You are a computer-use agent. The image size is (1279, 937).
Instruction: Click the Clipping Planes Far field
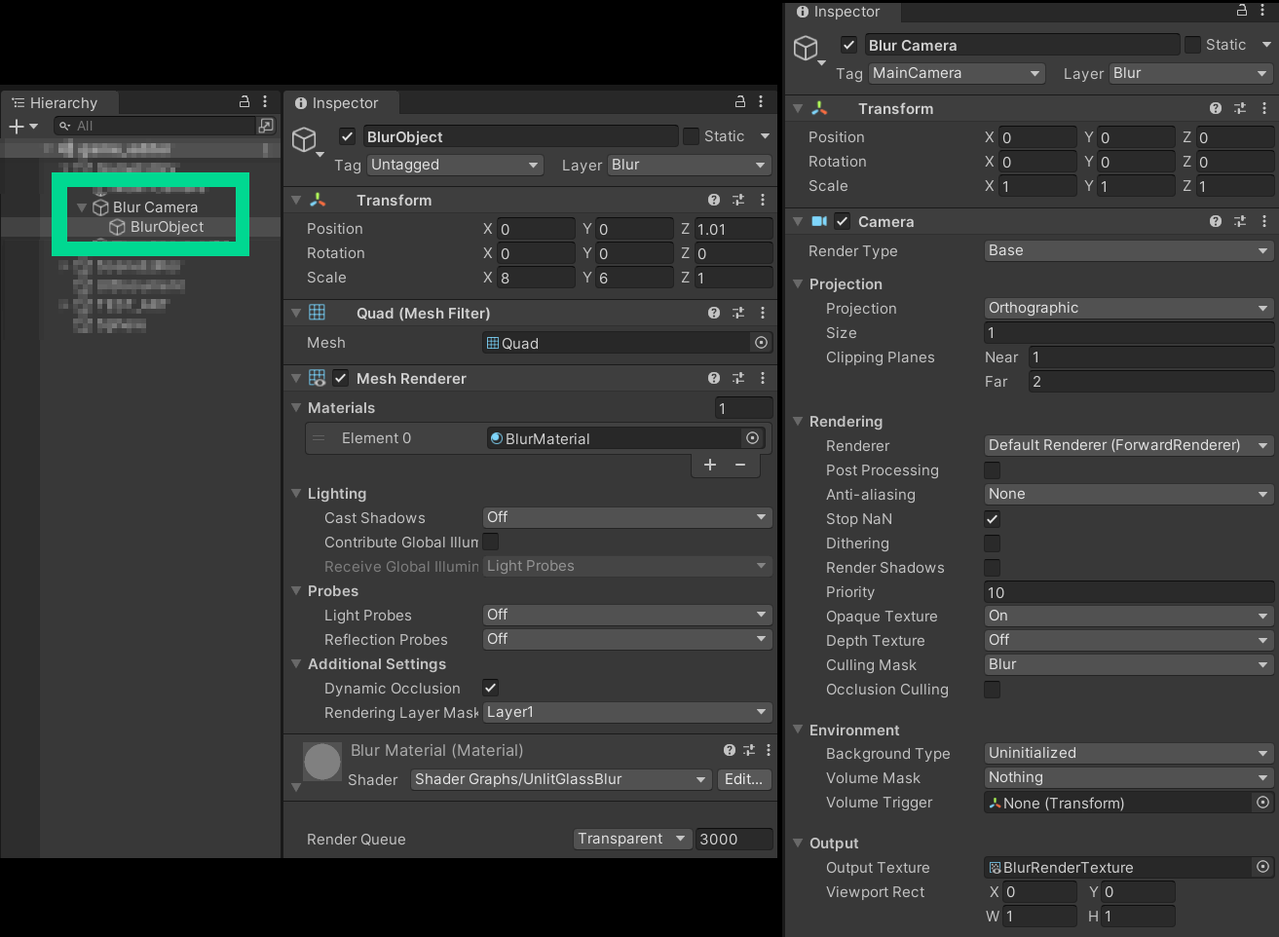pos(1151,382)
